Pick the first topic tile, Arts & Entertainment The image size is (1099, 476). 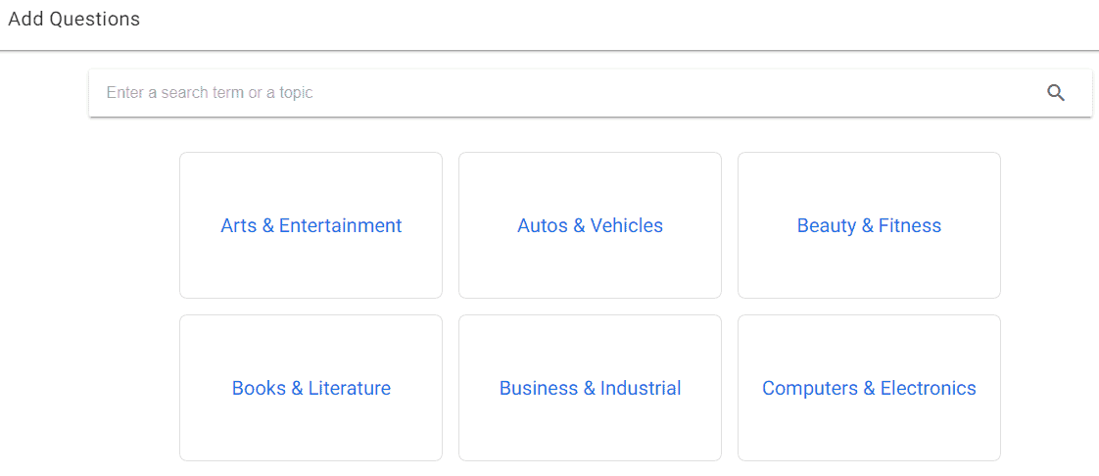311,225
